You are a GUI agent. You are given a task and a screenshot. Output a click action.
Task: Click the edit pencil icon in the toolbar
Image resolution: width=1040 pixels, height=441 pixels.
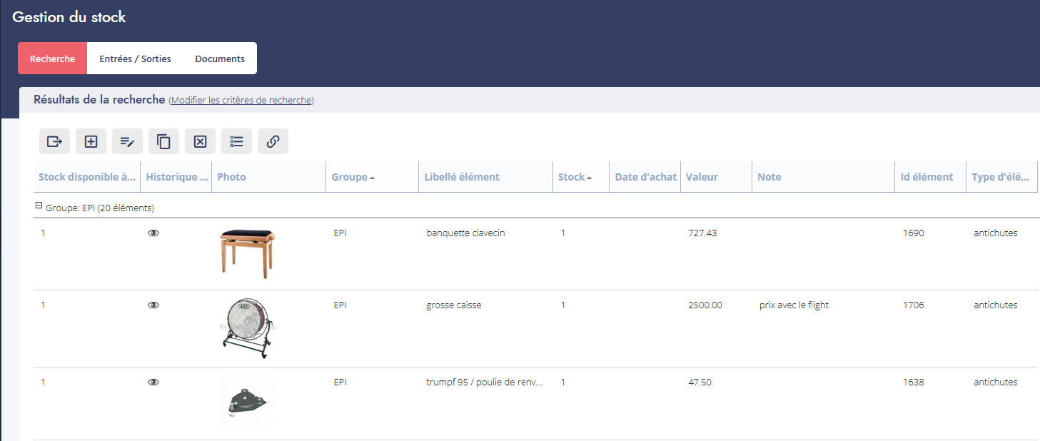click(x=127, y=141)
